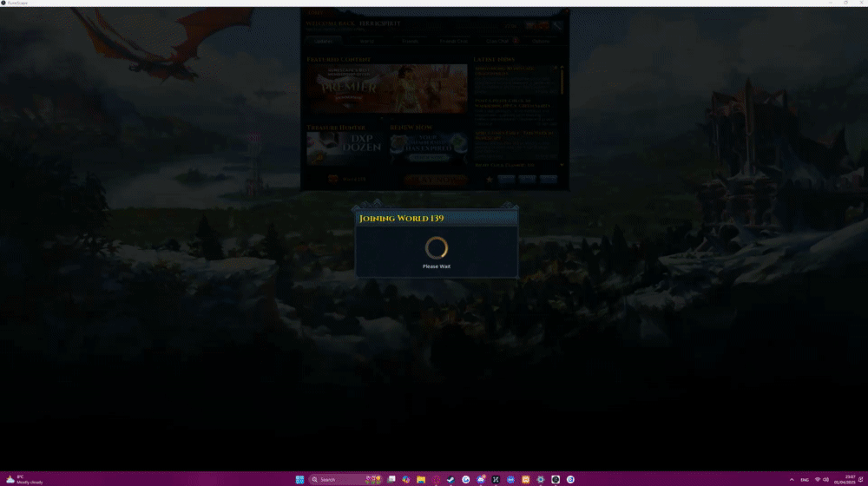Open the Windows Start menu

(x=299, y=479)
